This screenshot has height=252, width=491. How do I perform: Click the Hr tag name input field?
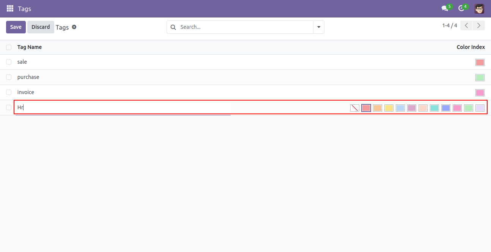pyautogui.click(x=123, y=107)
